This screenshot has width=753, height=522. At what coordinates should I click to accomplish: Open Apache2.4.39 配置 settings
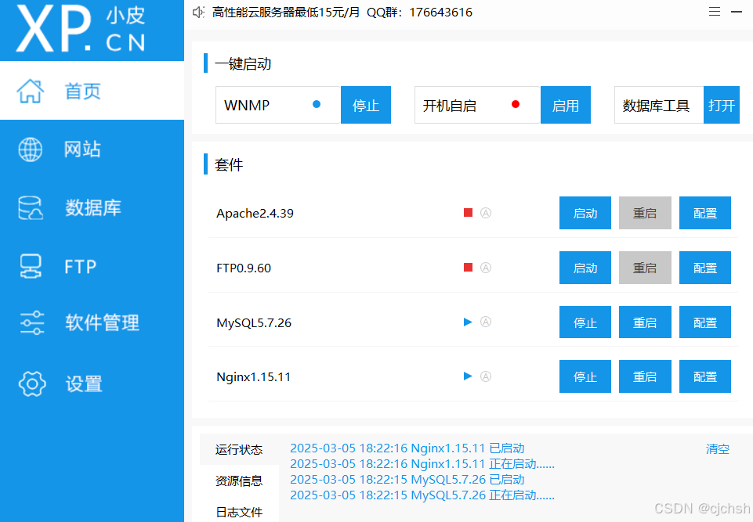(x=705, y=213)
